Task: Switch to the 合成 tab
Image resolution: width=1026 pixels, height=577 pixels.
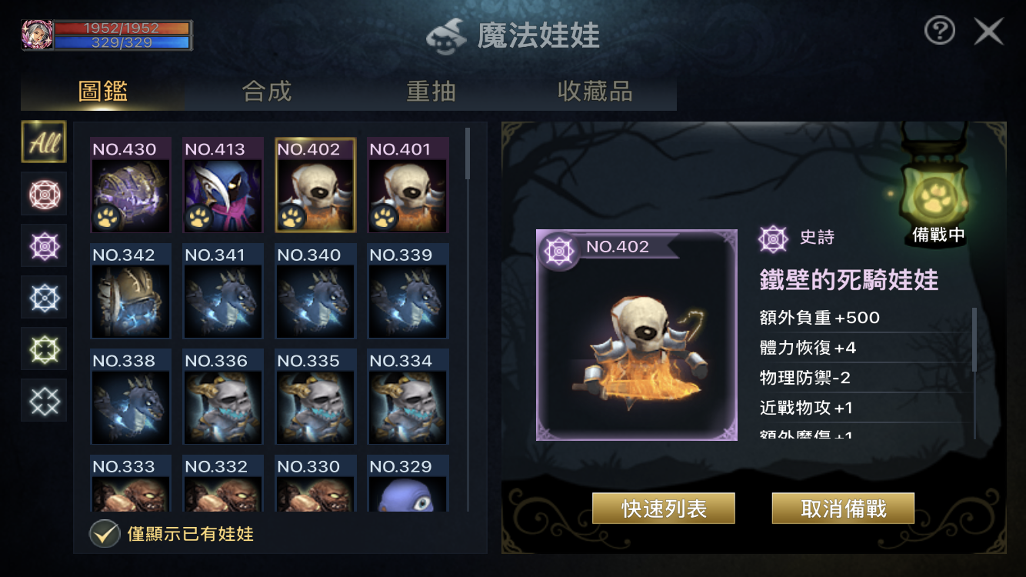Action: (267, 92)
